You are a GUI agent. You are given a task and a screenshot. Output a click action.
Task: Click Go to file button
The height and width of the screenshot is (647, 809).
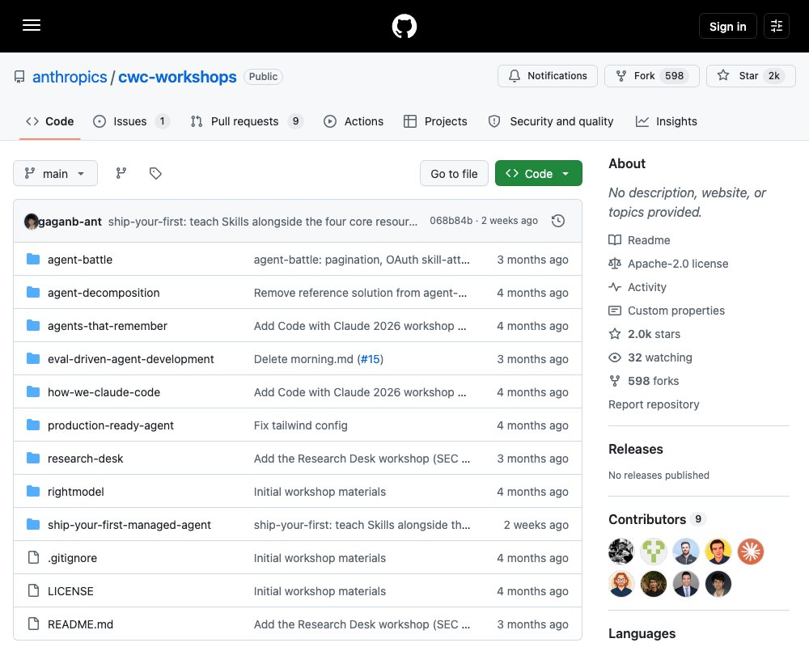click(454, 174)
